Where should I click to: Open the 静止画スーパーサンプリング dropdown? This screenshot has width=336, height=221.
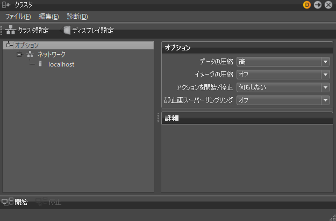pyautogui.click(x=283, y=100)
